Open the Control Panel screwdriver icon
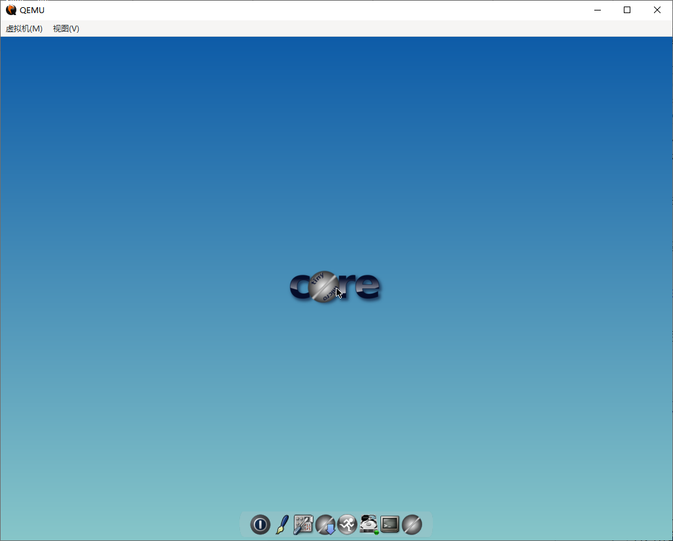Image resolution: width=673 pixels, height=541 pixels. point(303,525)
